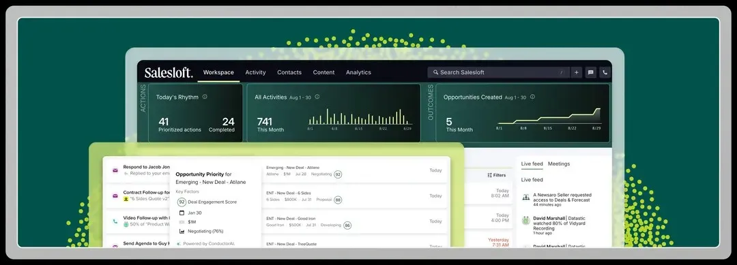This screenshot has height=265, width=737.
Task: Switch to the Activity tab
Action: tap(255, 73)
